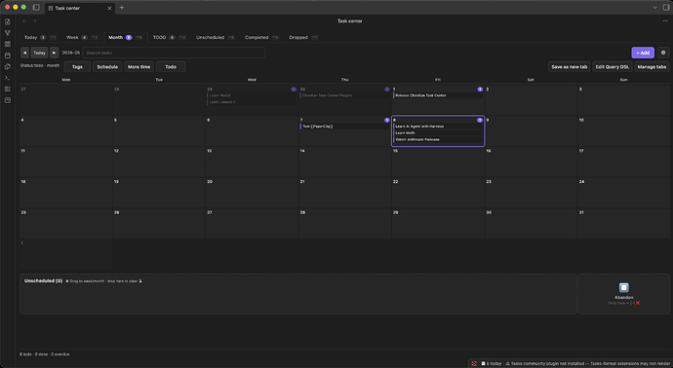Viewport: 673px width, 368px height.
Task: Select day 20 calendar cell
Action: point(252,193)
